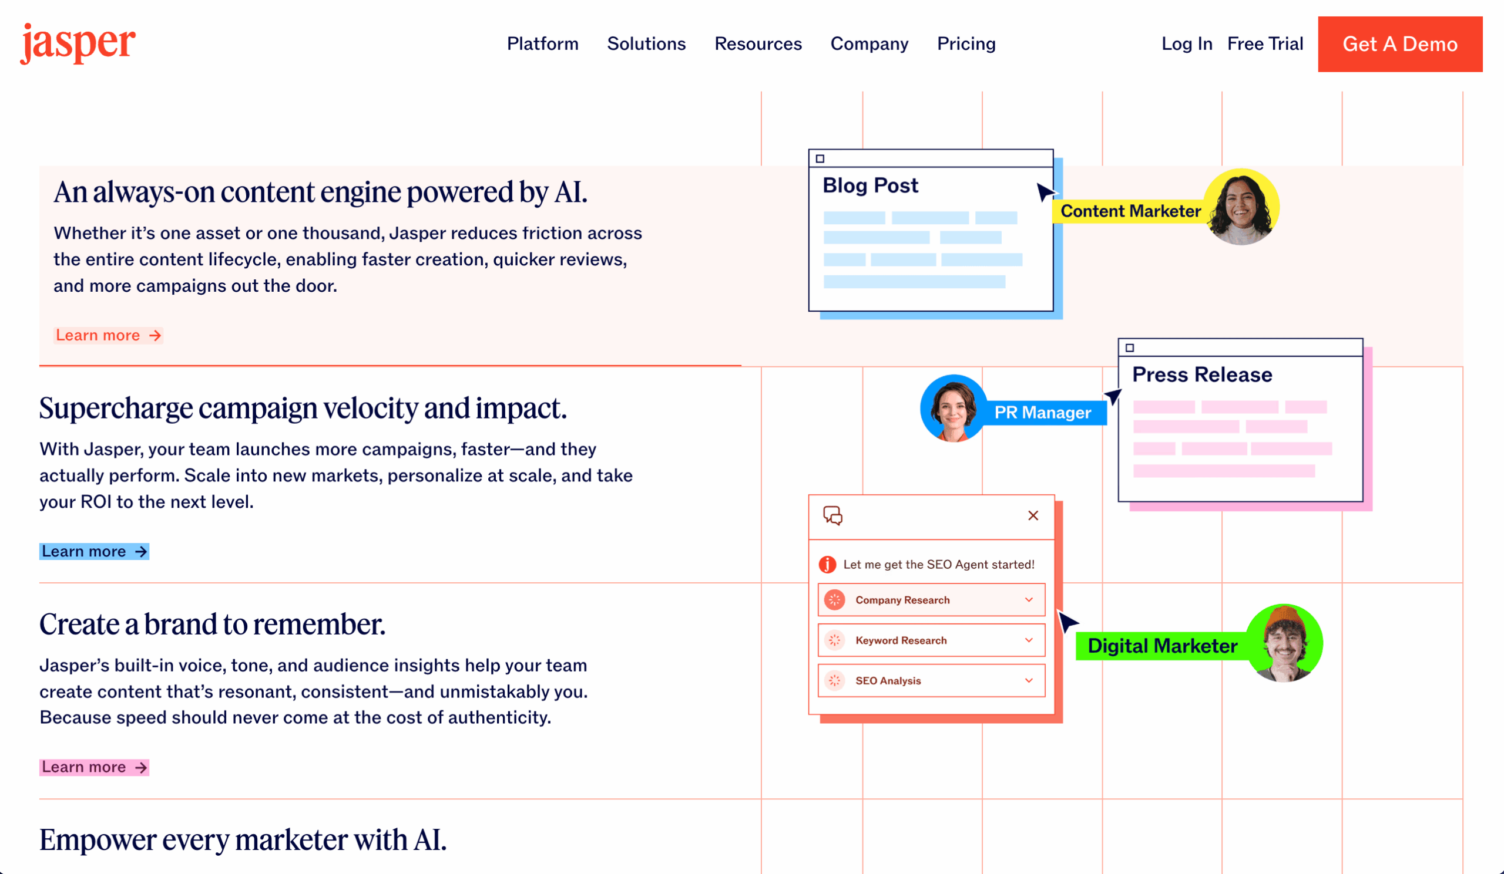Click the small square icon on Press Release window
Viewport: 1504px width, 874px height.
[x=1130, y=347]
